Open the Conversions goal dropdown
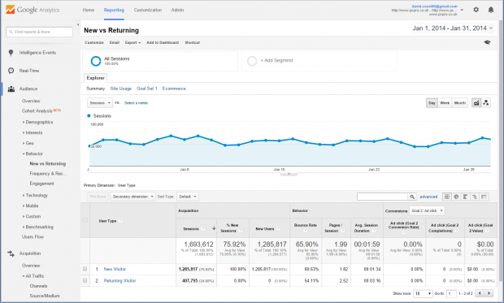The height and width of the screenshot is (303, 504). click(x=427, y=210)
